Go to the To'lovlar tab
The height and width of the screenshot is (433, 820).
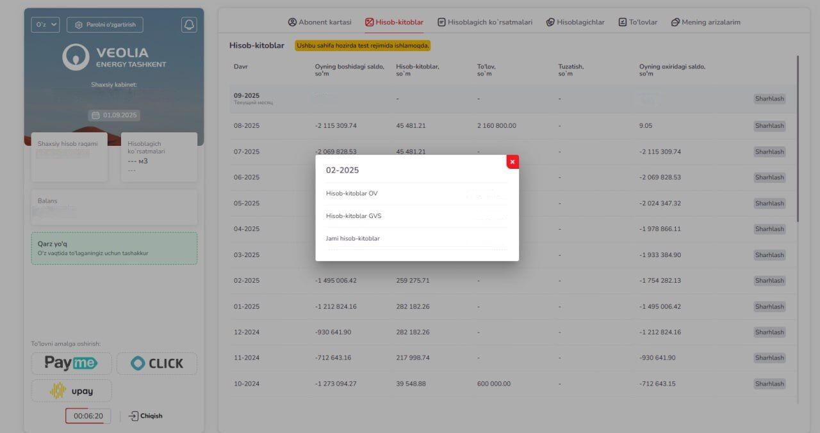[x=638, y=22]
